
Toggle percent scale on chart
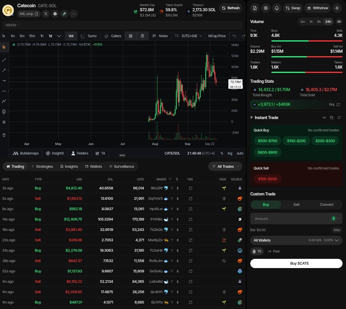point(222,153)
